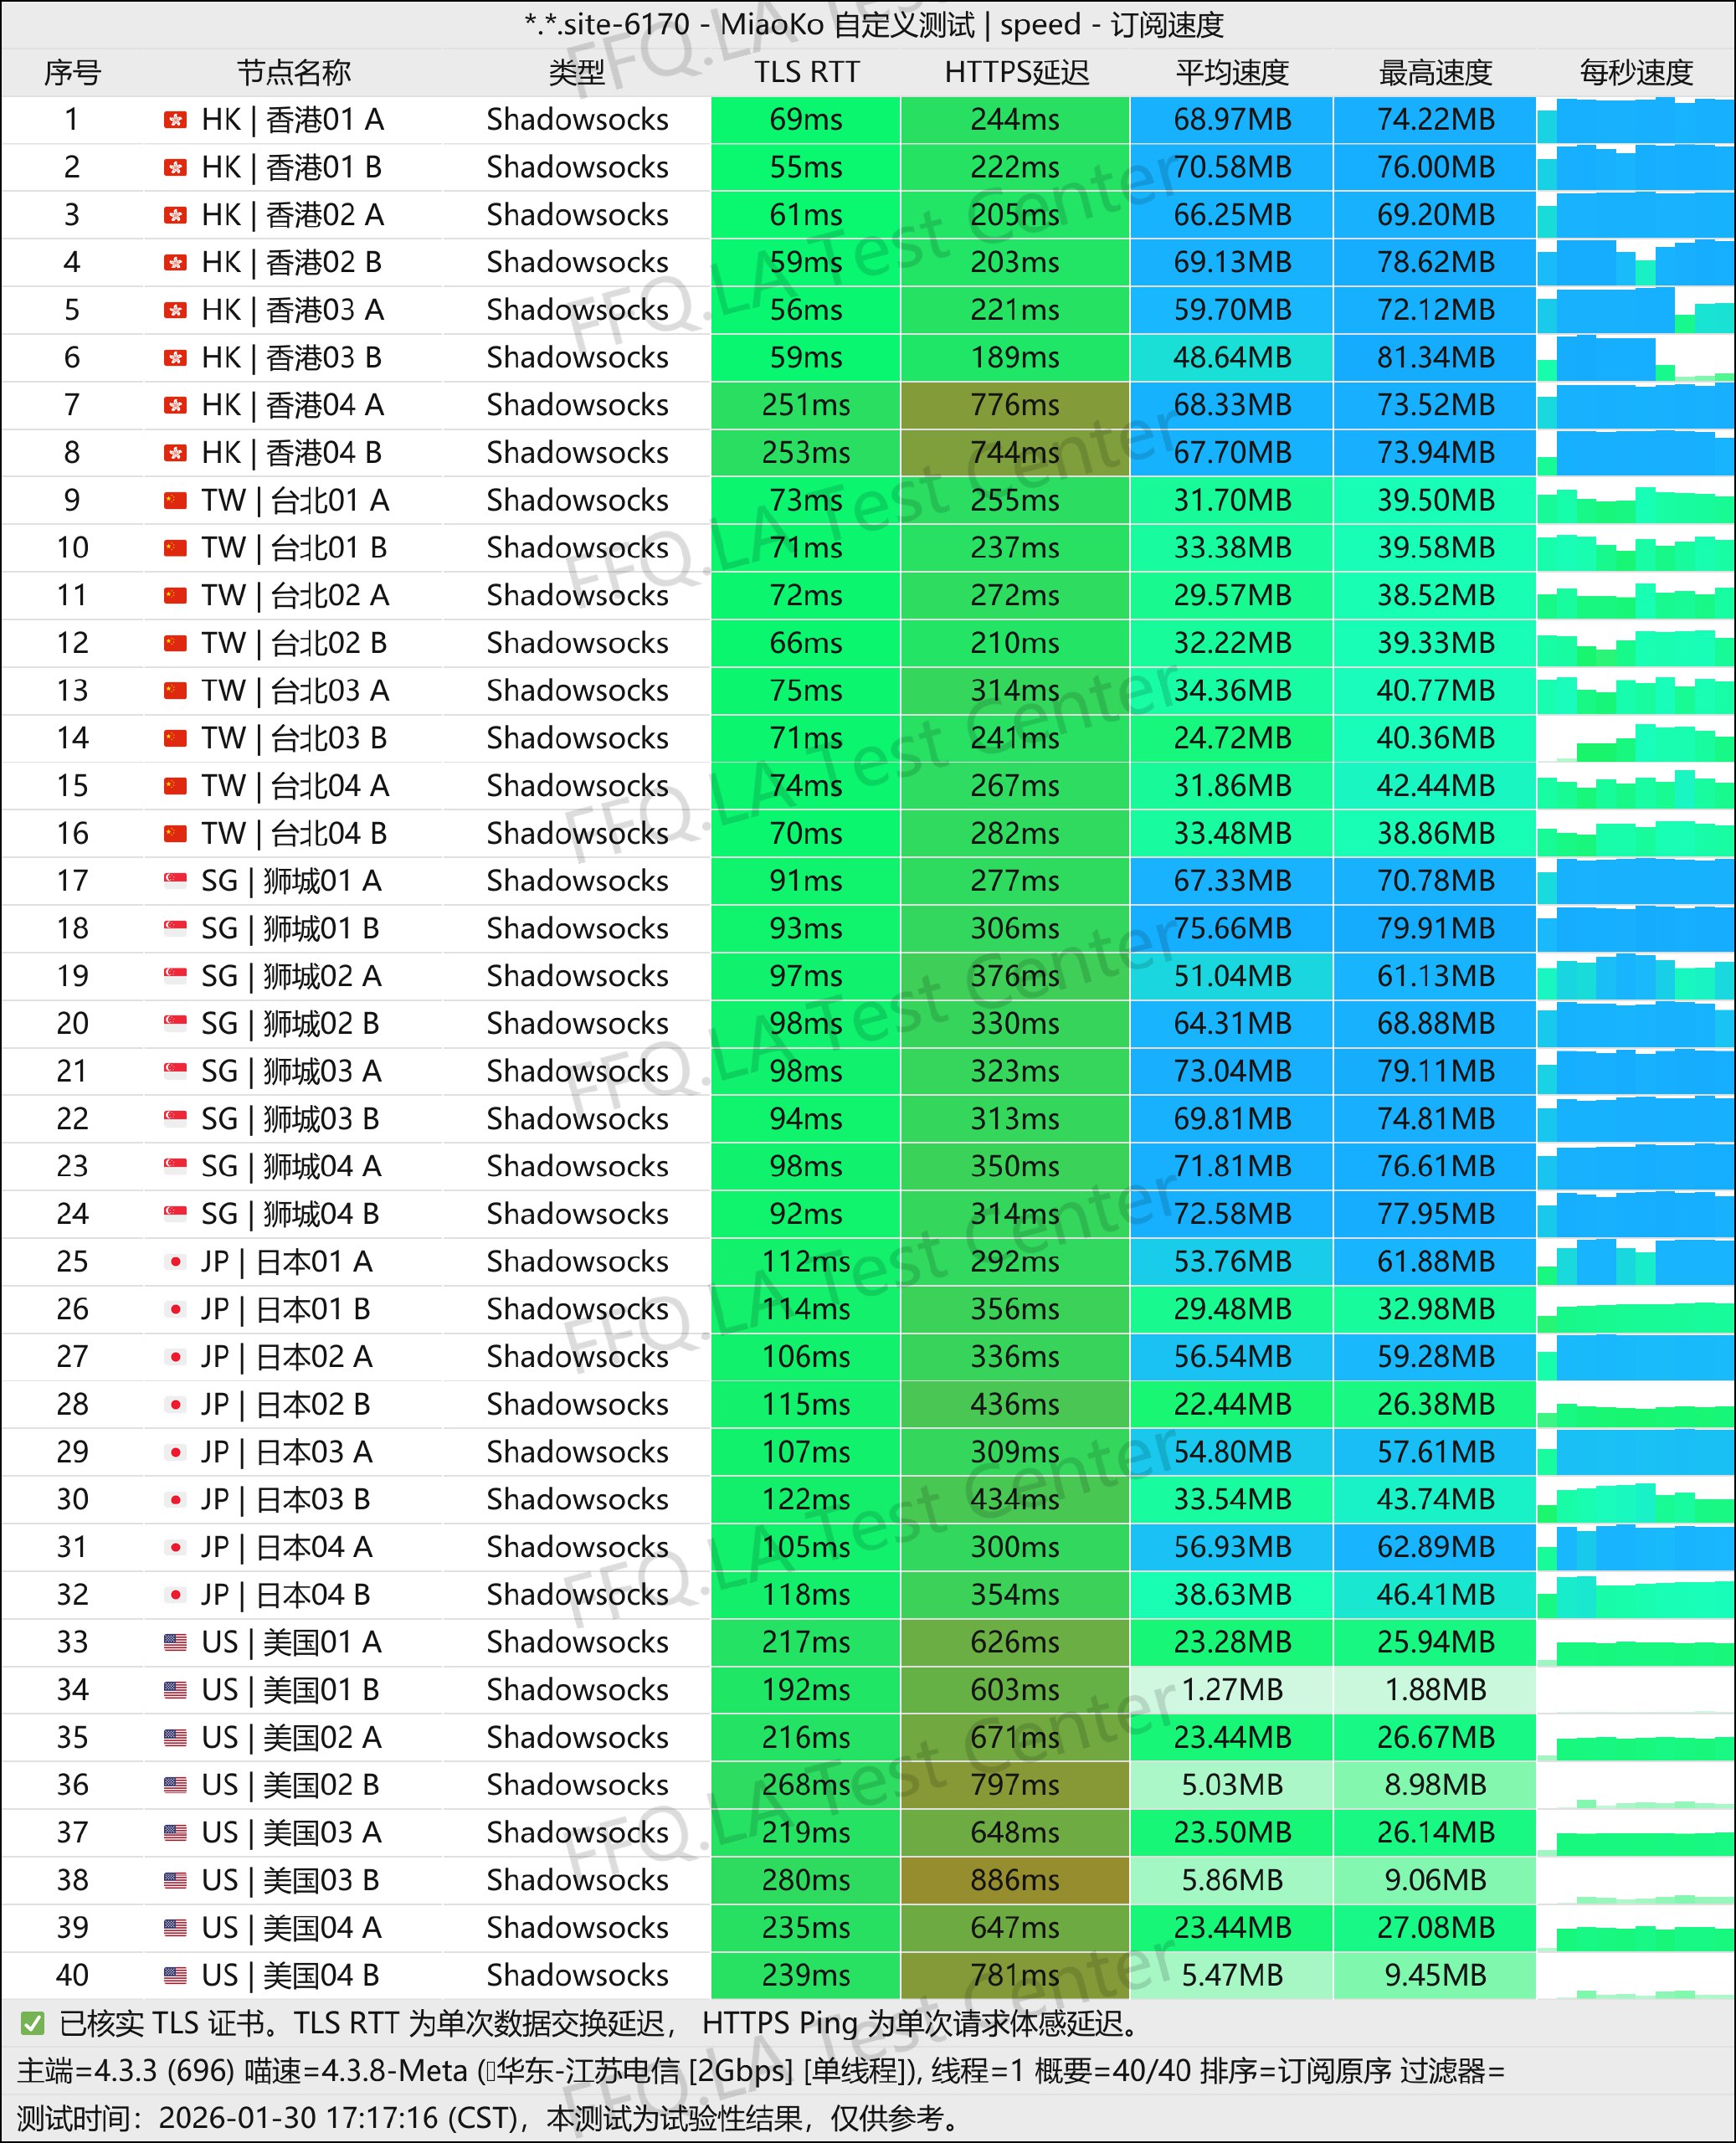Click the US flag beside 美国02 B
The height and width of the screenshot is (2143, 1736).
[175, 1785]
